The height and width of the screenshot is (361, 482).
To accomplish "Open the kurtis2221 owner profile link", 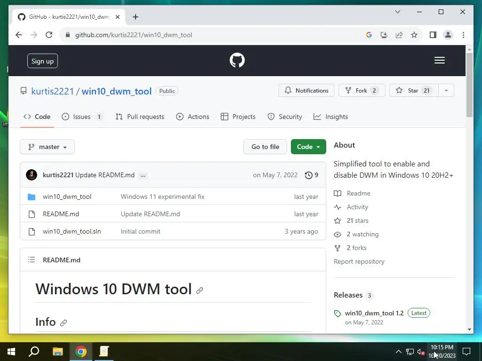I will (52, 91).
